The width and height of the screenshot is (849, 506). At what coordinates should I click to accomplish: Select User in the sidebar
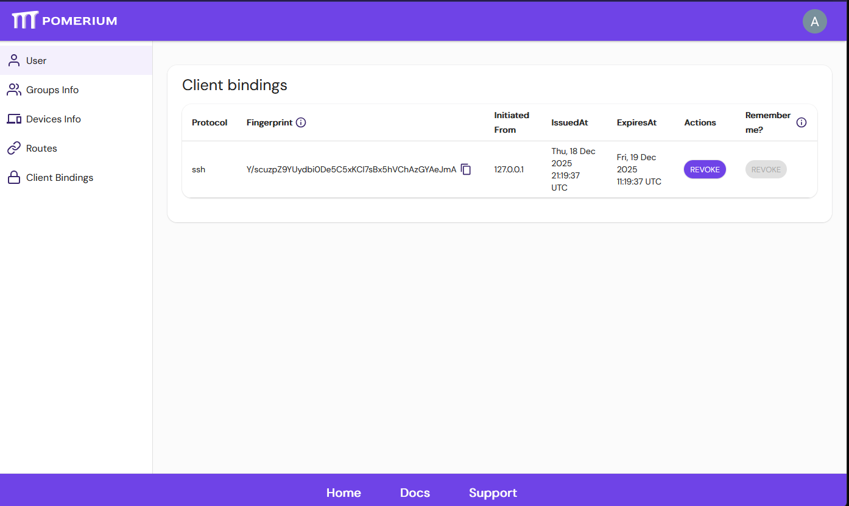pyautogui.click(x=37, y=61)
